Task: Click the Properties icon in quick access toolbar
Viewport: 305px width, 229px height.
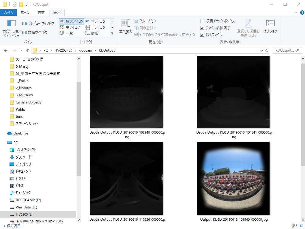Action: (x=15, y=4)
